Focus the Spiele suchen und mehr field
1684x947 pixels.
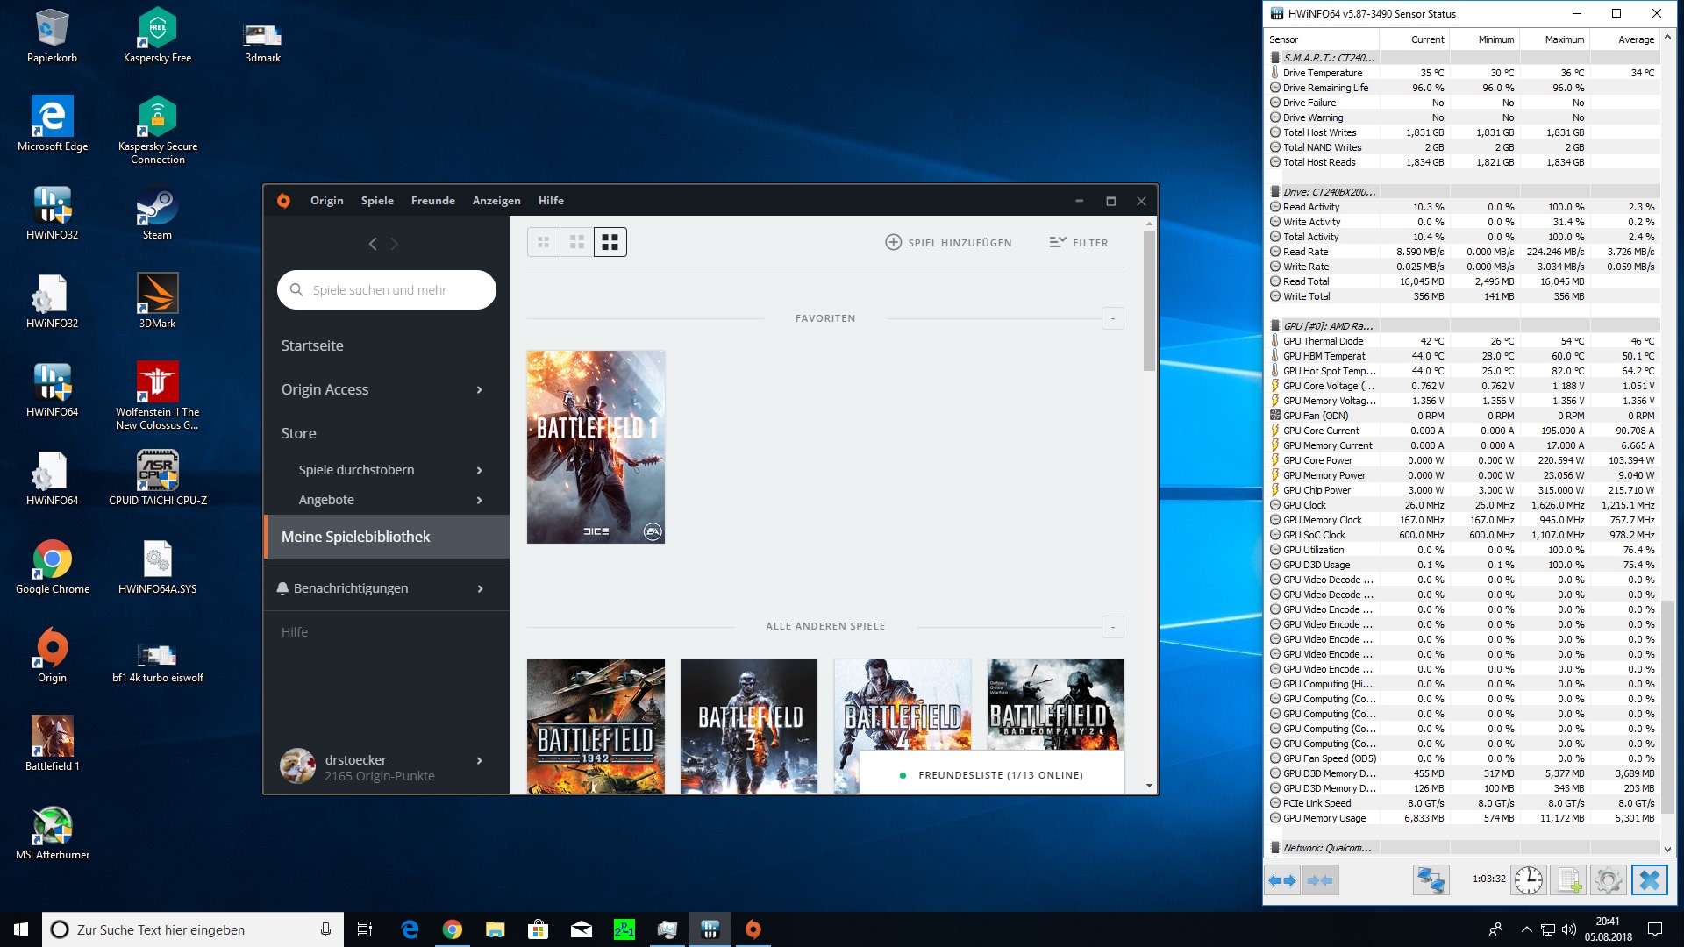coord(387,290)
